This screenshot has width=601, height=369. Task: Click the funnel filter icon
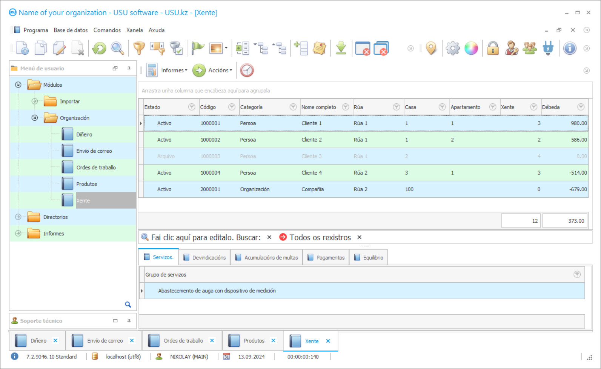(139, 48)
